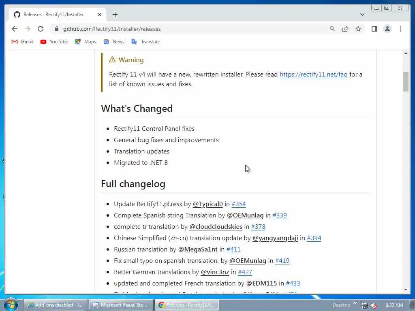Visit @MegaSa1nt profile
The height and width of the screenshot is (311, 415).
198,249
